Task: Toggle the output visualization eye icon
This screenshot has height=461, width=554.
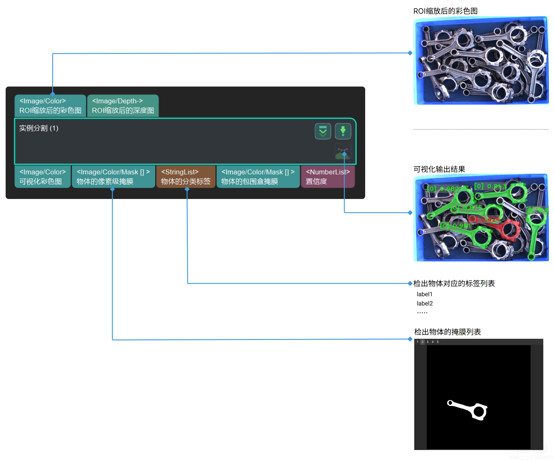Action: [343, 151]
